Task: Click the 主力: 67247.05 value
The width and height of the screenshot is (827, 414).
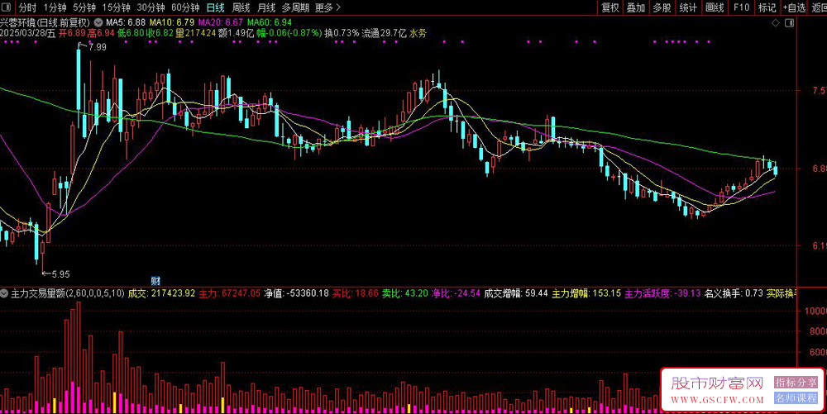Action: tap(229, 293)
